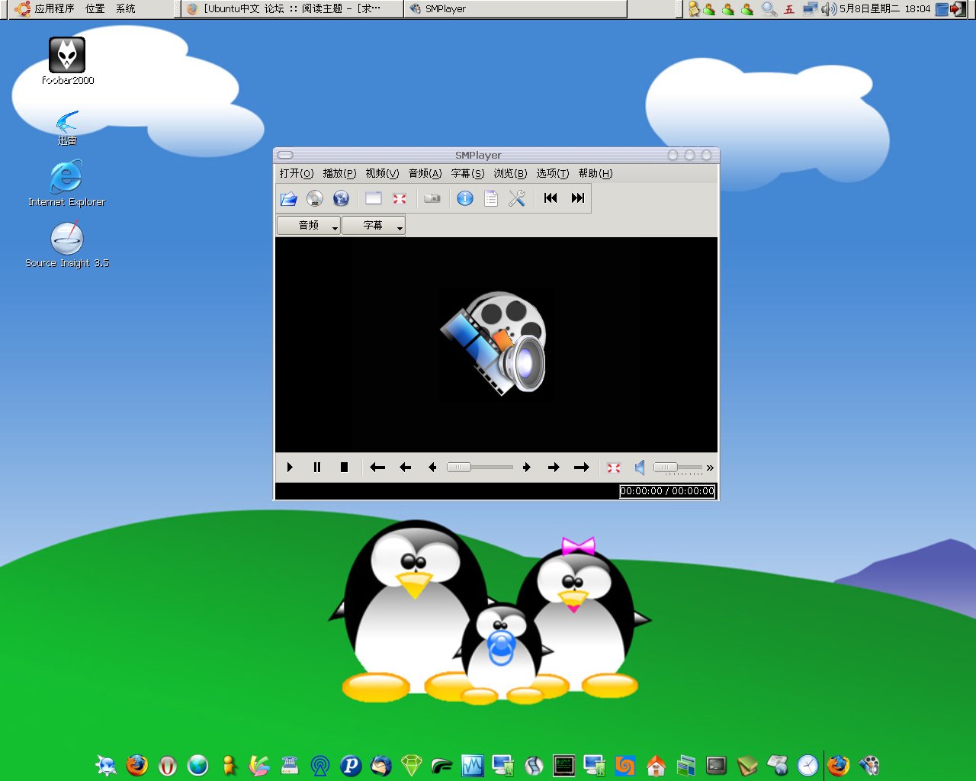Rewind with the shortest left arrow
The width and height of the screenshot is (976, 781).
click(x=432, y=468)
